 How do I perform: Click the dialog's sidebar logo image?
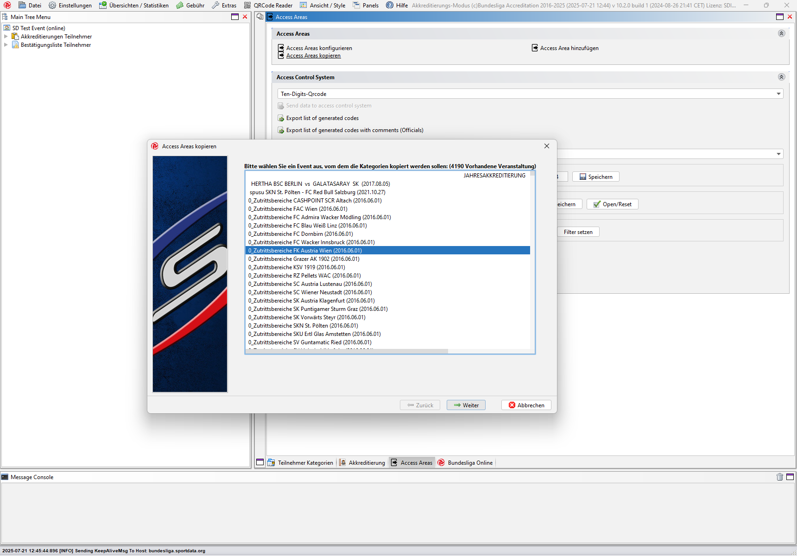[190, 274]
